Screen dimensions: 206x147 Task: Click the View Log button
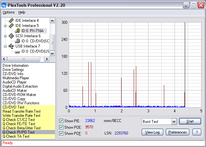click(152, 132)
